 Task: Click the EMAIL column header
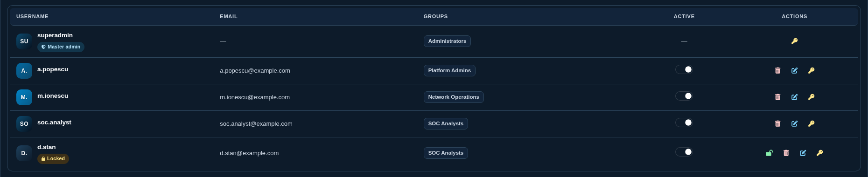229,16
